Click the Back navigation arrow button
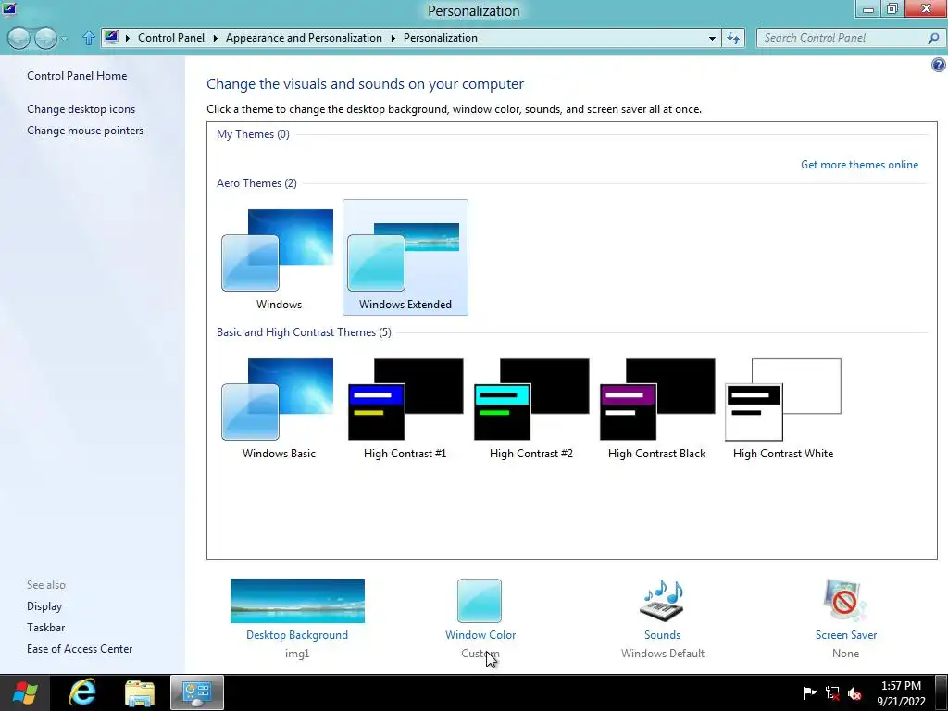This screenshot has width=948, height=711. [x=19, y=38]
